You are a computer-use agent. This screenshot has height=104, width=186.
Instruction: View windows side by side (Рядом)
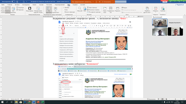tap(124, 8)
